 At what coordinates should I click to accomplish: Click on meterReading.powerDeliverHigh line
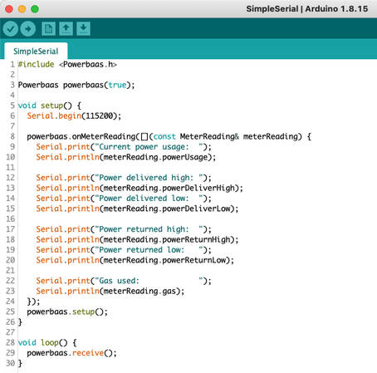(140, 188)
